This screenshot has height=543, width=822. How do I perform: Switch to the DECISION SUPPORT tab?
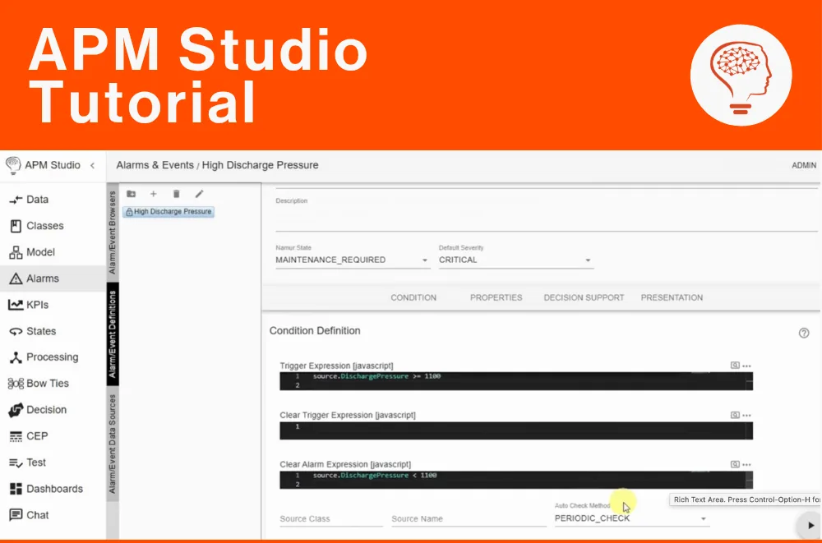tap(584, 297)
